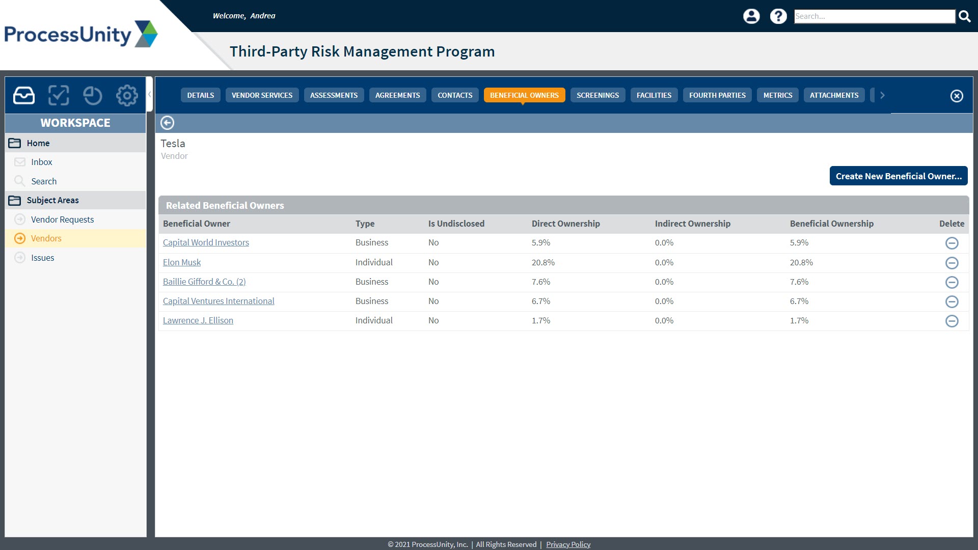Open the settings gear icon in sidebar
Viewport: 978px width, 550px height.
coord(127,95)
